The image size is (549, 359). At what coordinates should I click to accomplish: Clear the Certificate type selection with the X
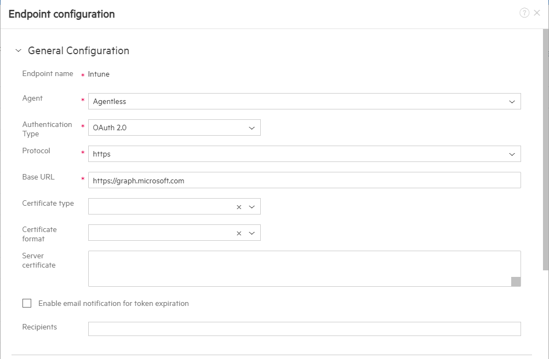[x=239, y=206]
